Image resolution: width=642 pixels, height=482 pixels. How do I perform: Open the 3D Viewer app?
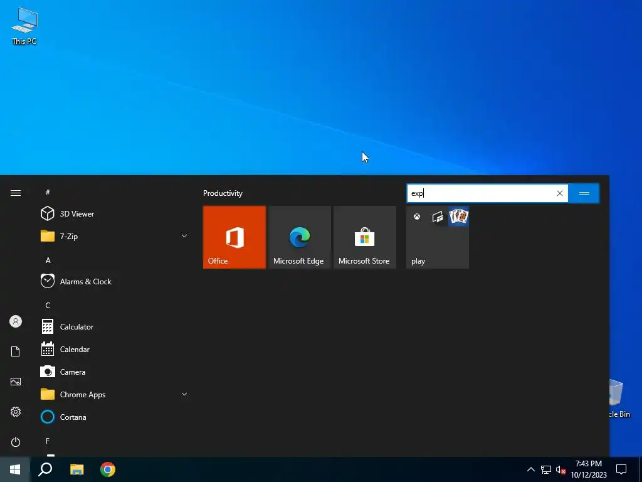115,213
